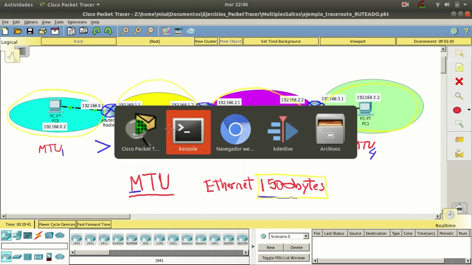Click the New Cluster button
This screenshot has width=472, height=265.
tap(206, 41)
